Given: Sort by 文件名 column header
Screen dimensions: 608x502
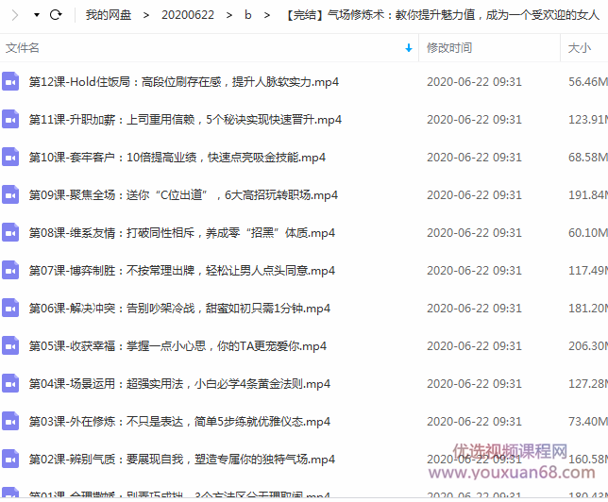Looking at the screenshot, I should pos(24,47).
